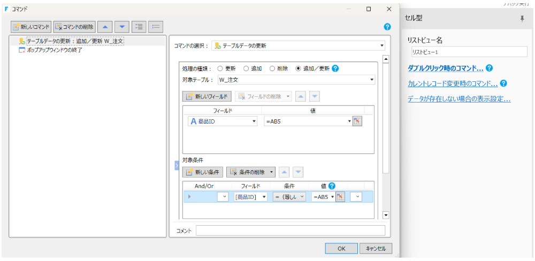Select the 追加 radio button

246,68
